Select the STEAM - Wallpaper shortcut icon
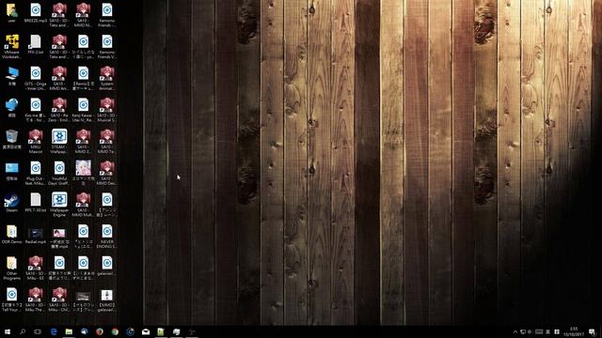 tap(59, 142)
